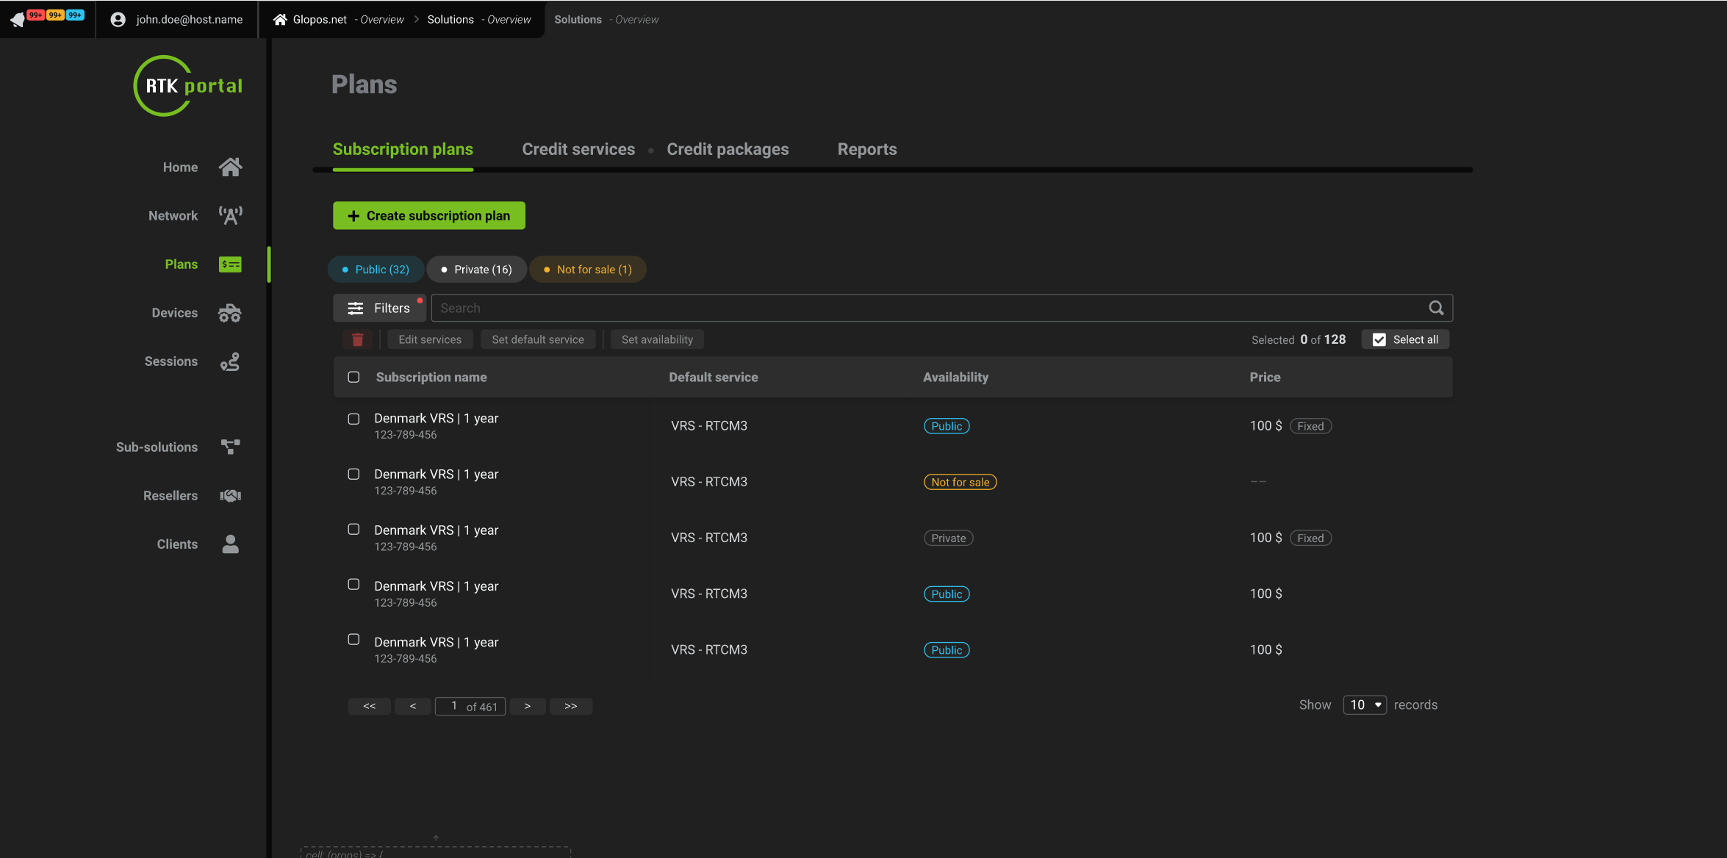
Task: Open the Show 10 records dropdown
Action: click(1364, 704)
